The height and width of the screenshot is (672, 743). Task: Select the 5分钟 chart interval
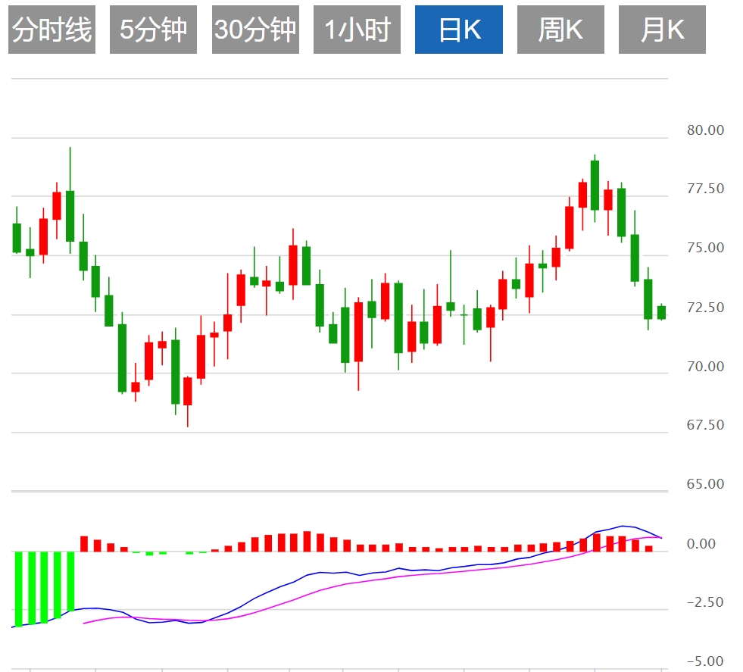[x=153, y=30]
